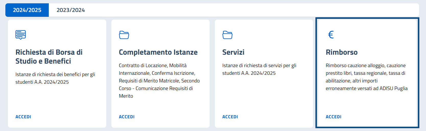Choose the Rimborso card heading
The width and height of the screenshot is (426, 131).
[341, 52]
